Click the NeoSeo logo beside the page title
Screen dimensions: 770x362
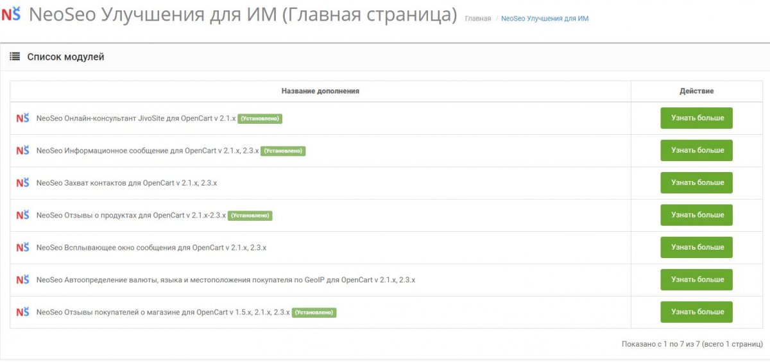point(11,14)
